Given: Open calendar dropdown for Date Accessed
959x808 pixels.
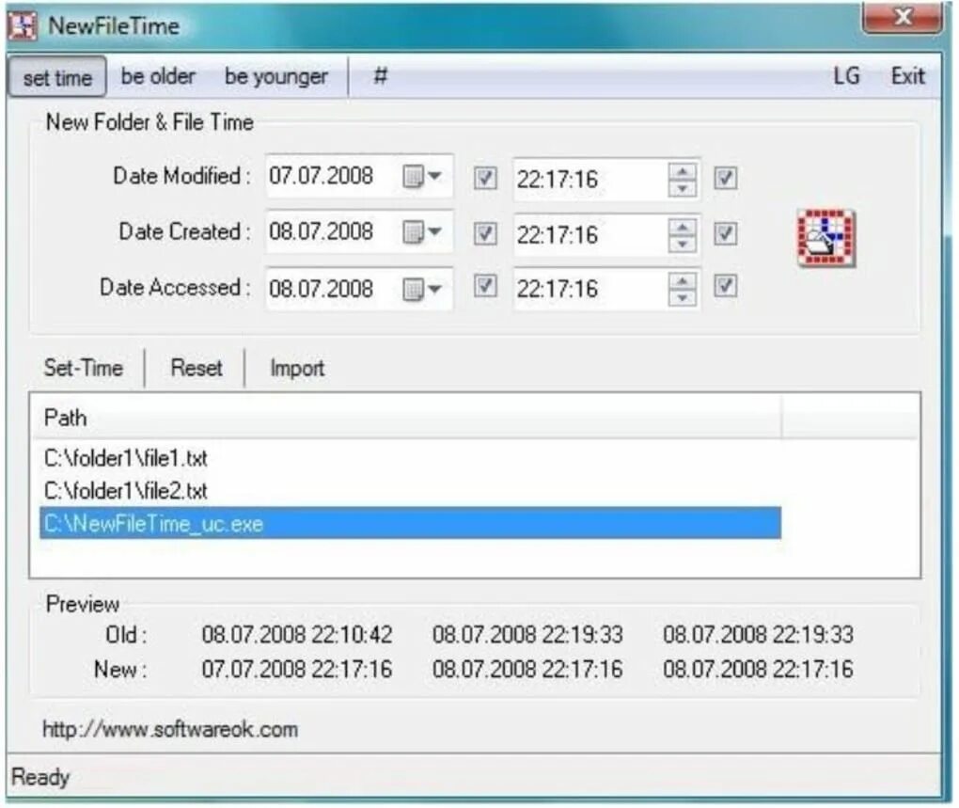Looking at the screenshot, I should coord(423,289).
